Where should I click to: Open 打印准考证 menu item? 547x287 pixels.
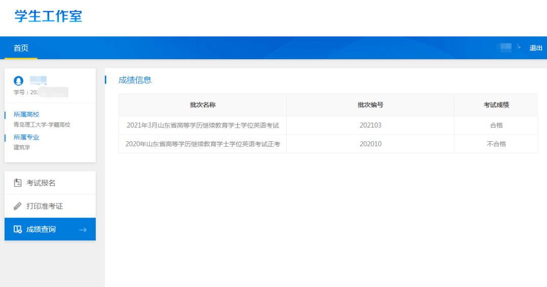tap(50, 206)
